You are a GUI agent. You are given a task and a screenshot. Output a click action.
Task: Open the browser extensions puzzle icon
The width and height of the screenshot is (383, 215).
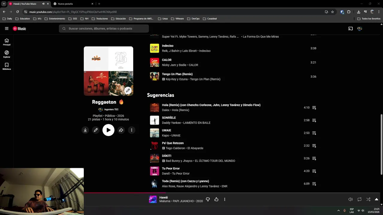pos(349,12)
